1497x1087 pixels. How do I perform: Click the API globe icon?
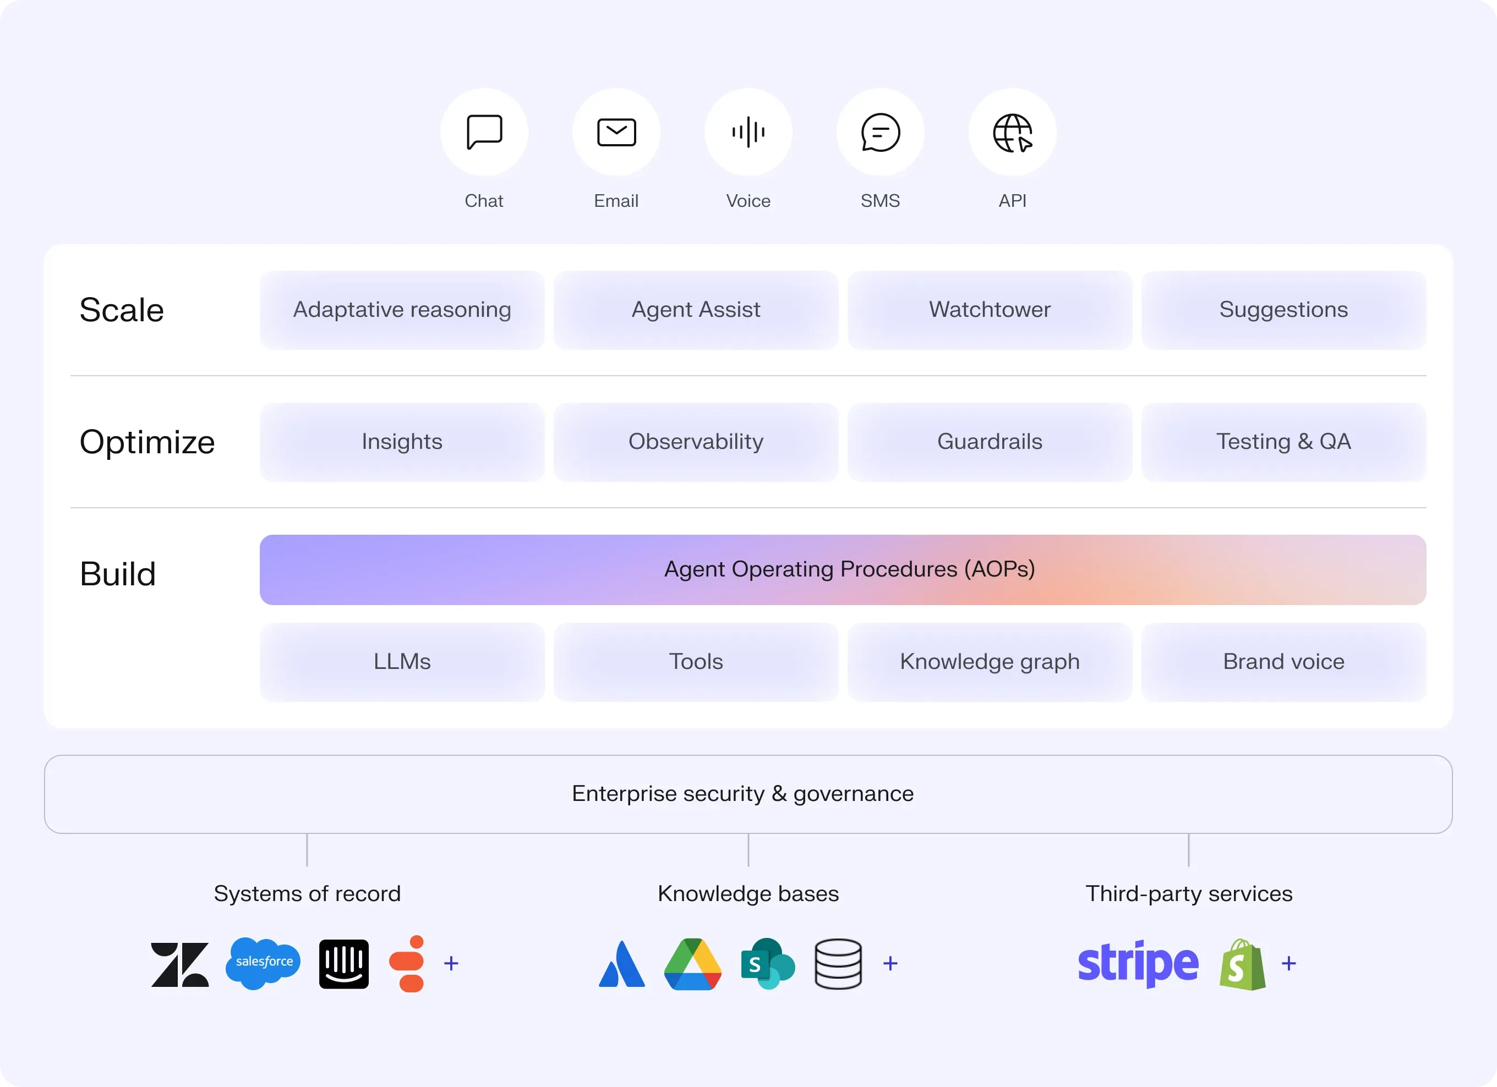[x=1012, y=133]
